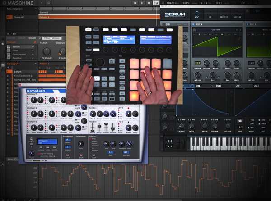Select the ENV 2 tab in Serum
The height and width of the screenshot is (201, 271).
click(x=199, y=86)
